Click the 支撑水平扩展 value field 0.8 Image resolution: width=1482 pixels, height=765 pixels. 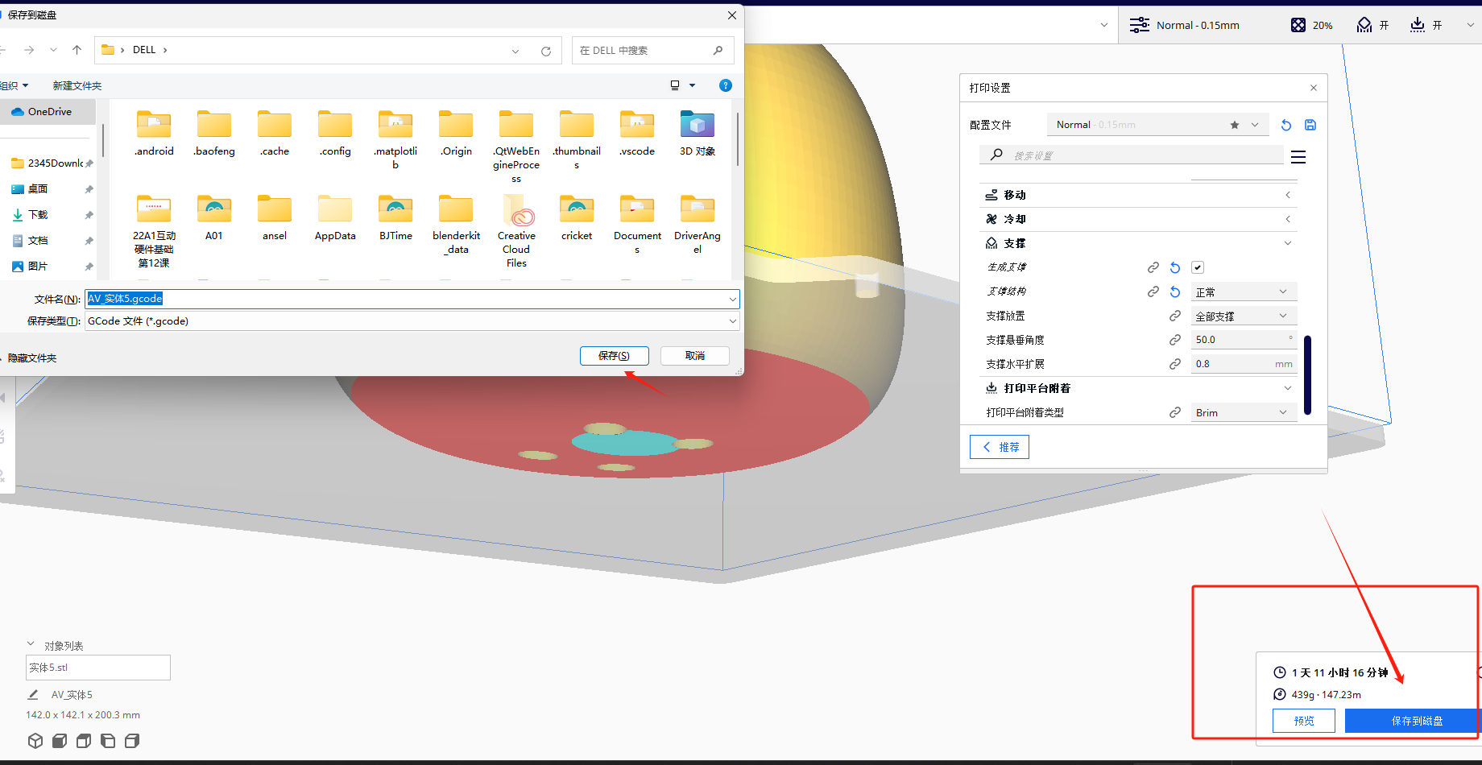(x=1244, y=364)
